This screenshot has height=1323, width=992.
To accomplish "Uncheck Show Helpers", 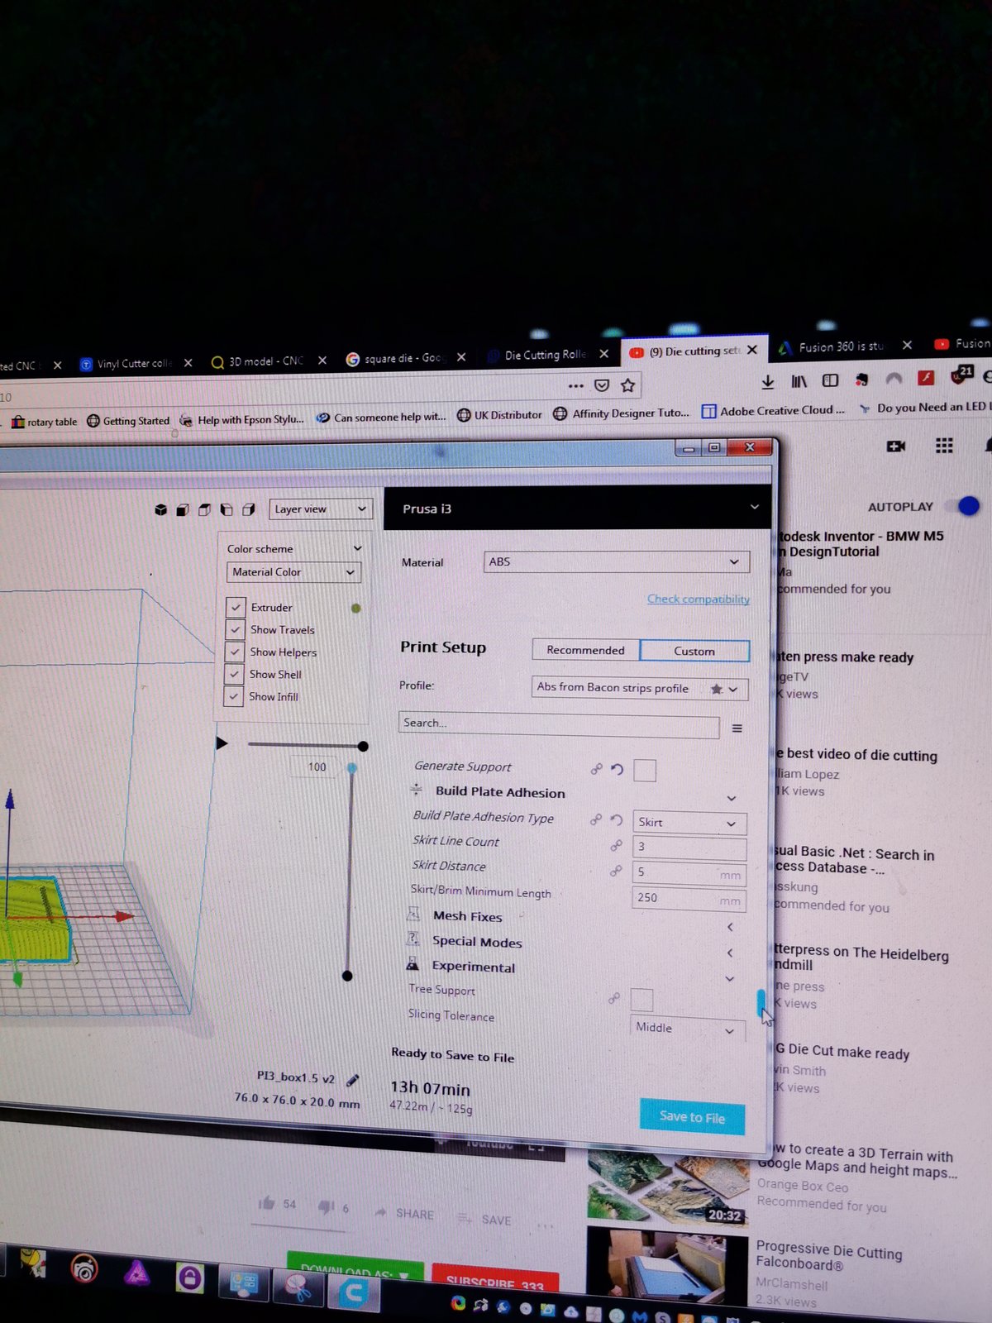I will [235, 652].
